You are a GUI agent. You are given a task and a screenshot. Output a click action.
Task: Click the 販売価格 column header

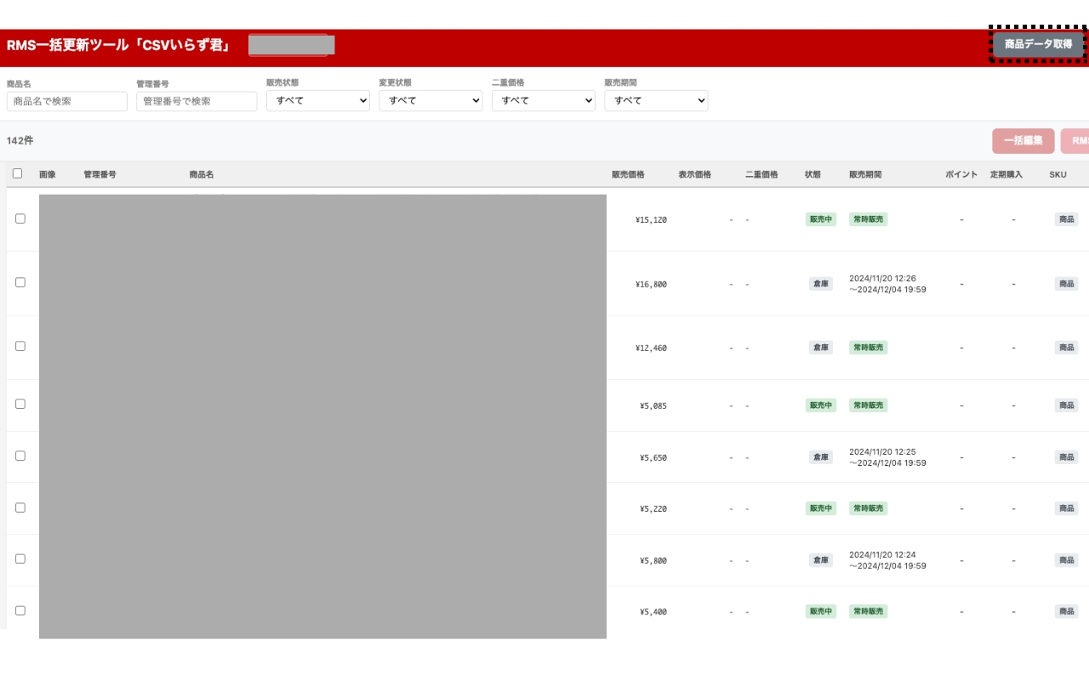click(x=628, y=174)
